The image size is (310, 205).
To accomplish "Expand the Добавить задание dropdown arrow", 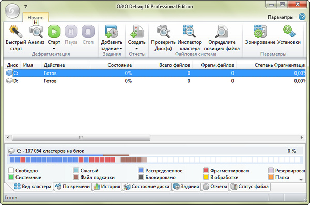I will click(121, 49).
